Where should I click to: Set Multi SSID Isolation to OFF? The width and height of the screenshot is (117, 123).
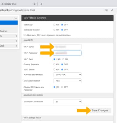click(62, 30)
